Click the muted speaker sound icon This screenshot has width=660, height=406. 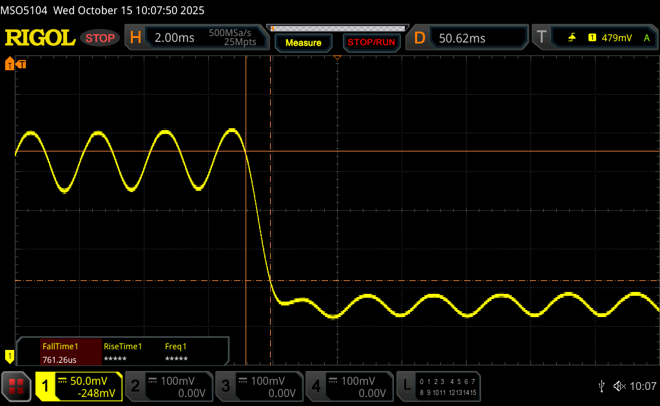point(619,386)
